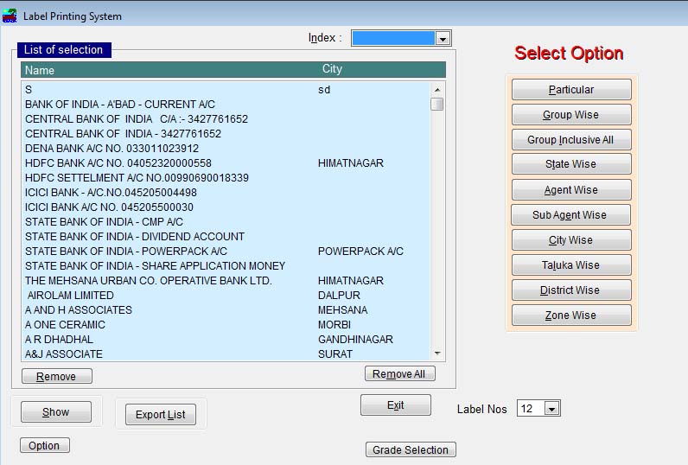The height and width of the screenshot is (465, 688).
Task: Choose the Taluka Wise button
Action: [x=571, y=265]
